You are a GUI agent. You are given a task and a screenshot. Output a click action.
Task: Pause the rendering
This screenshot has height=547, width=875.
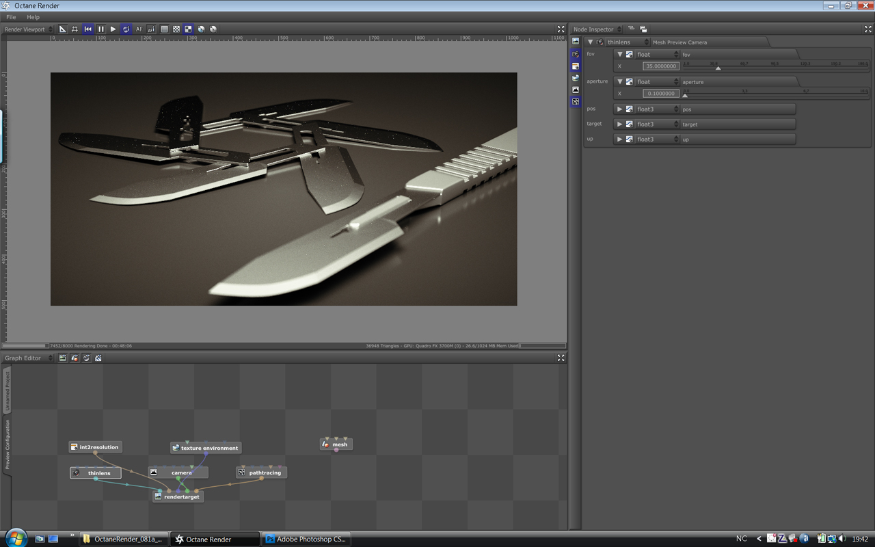point(100,29)
